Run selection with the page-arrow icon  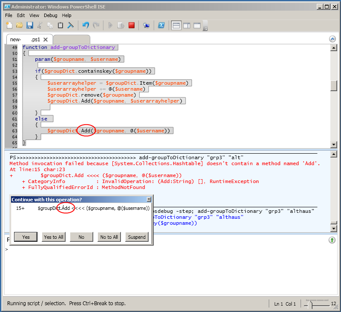pos(121,25)
